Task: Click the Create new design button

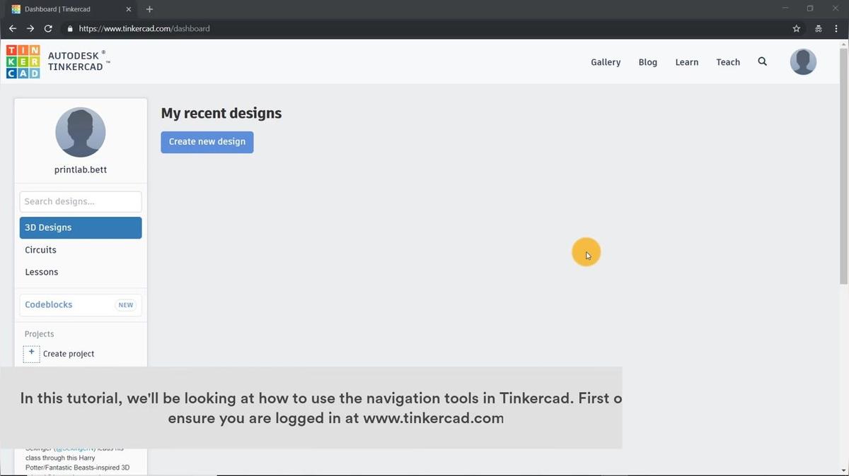Action: click(207, 142)
